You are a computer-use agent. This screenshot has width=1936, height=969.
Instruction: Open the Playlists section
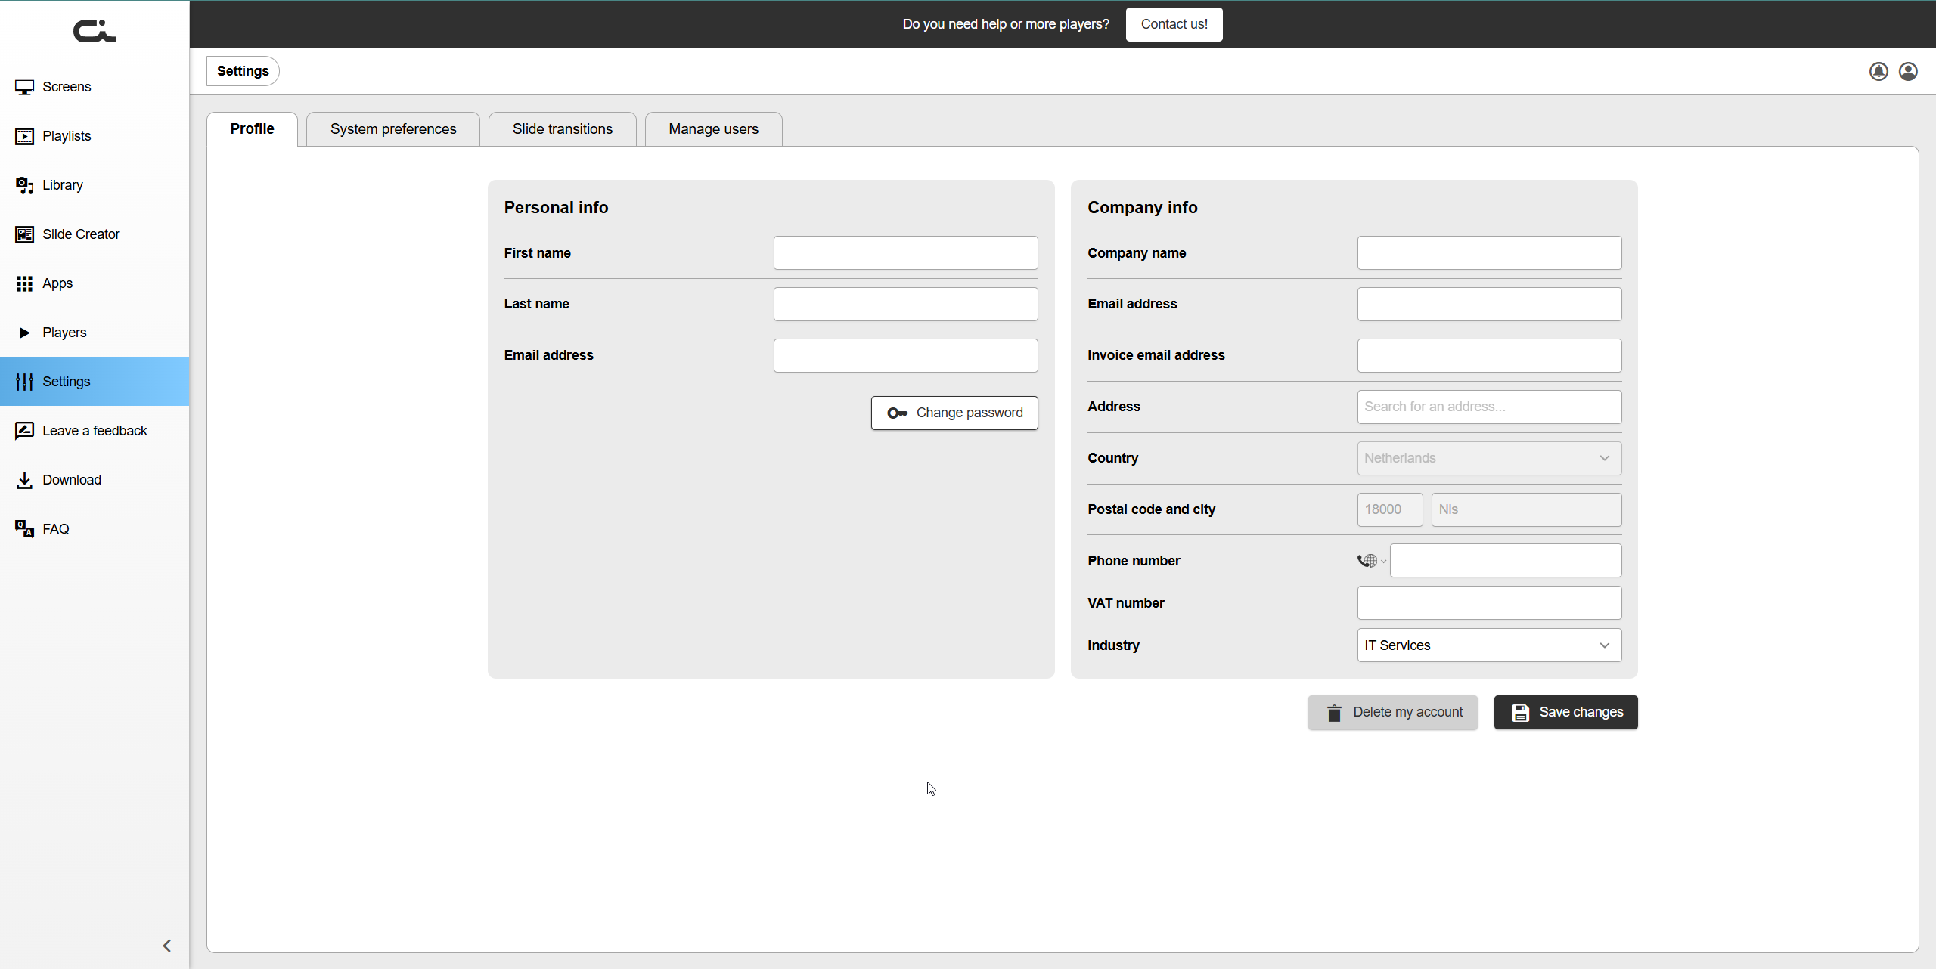67,136
